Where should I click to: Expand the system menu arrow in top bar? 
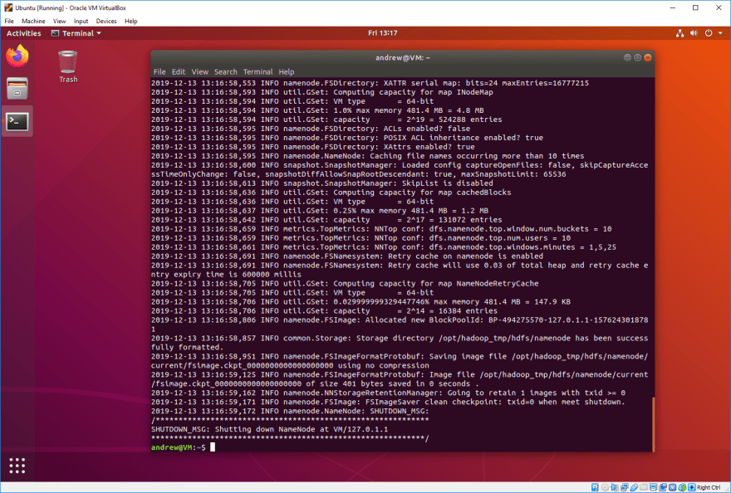720,33
